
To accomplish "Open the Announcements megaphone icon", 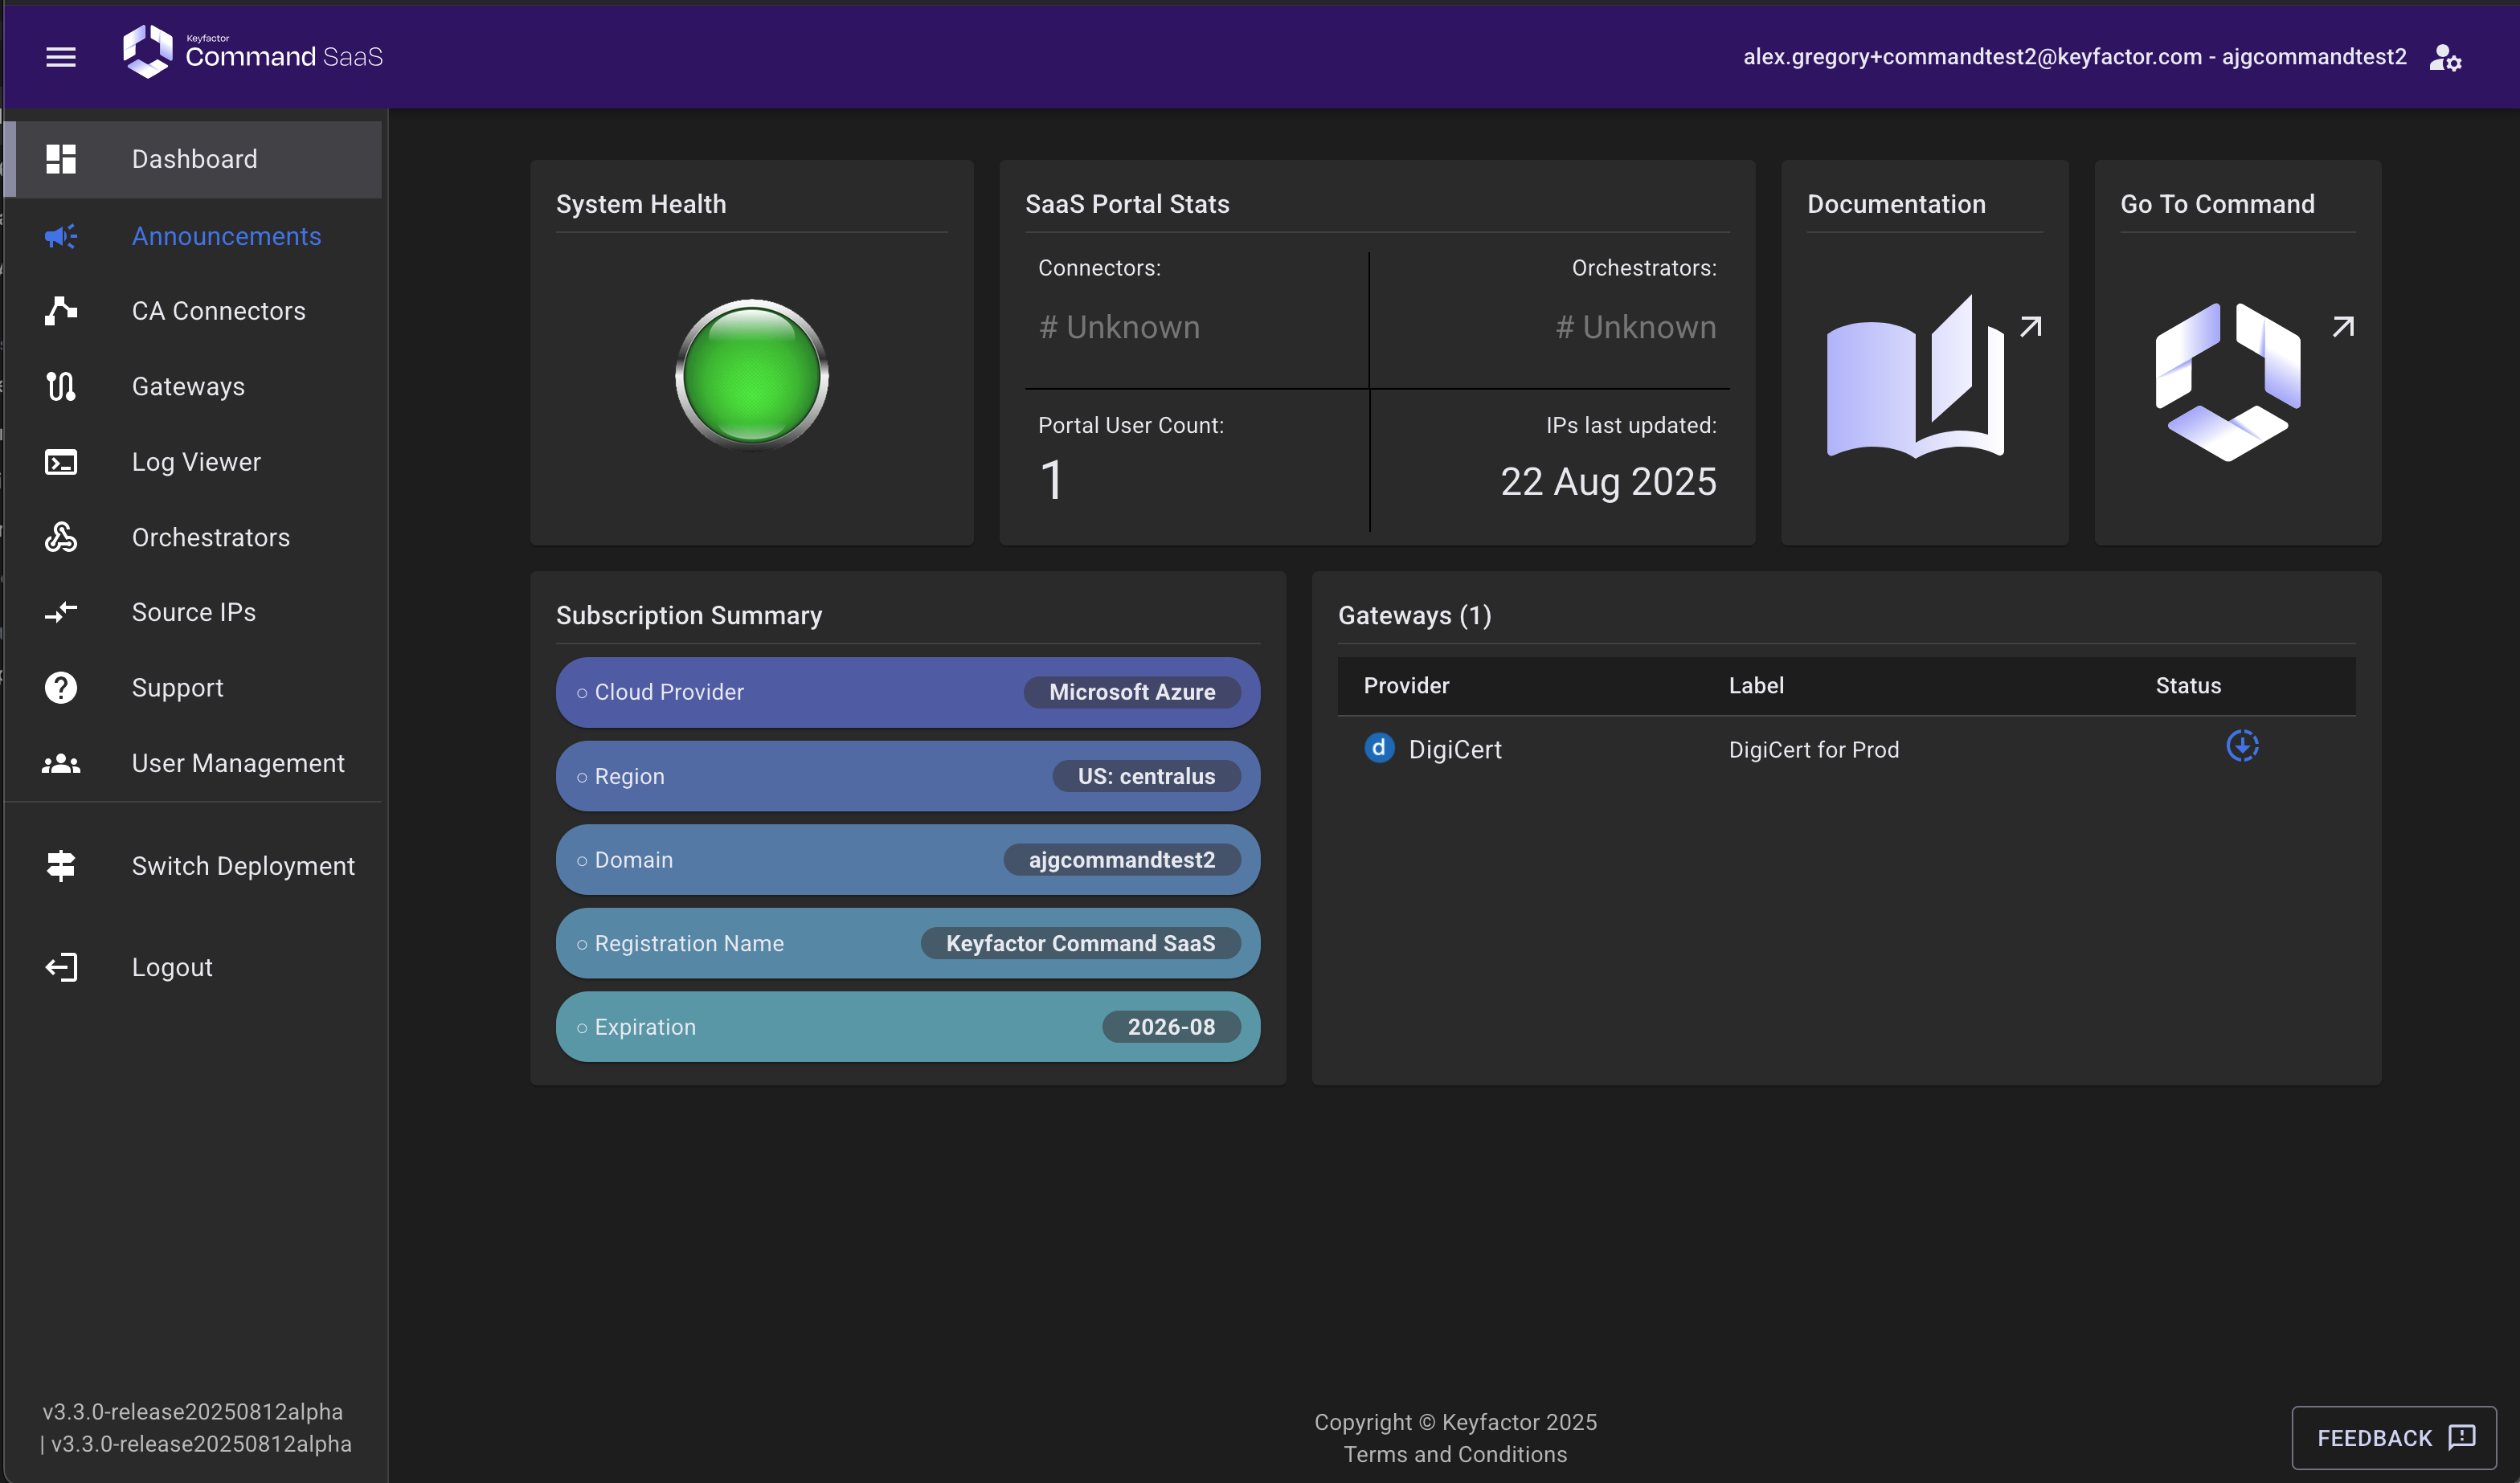I will click(61, 236).
